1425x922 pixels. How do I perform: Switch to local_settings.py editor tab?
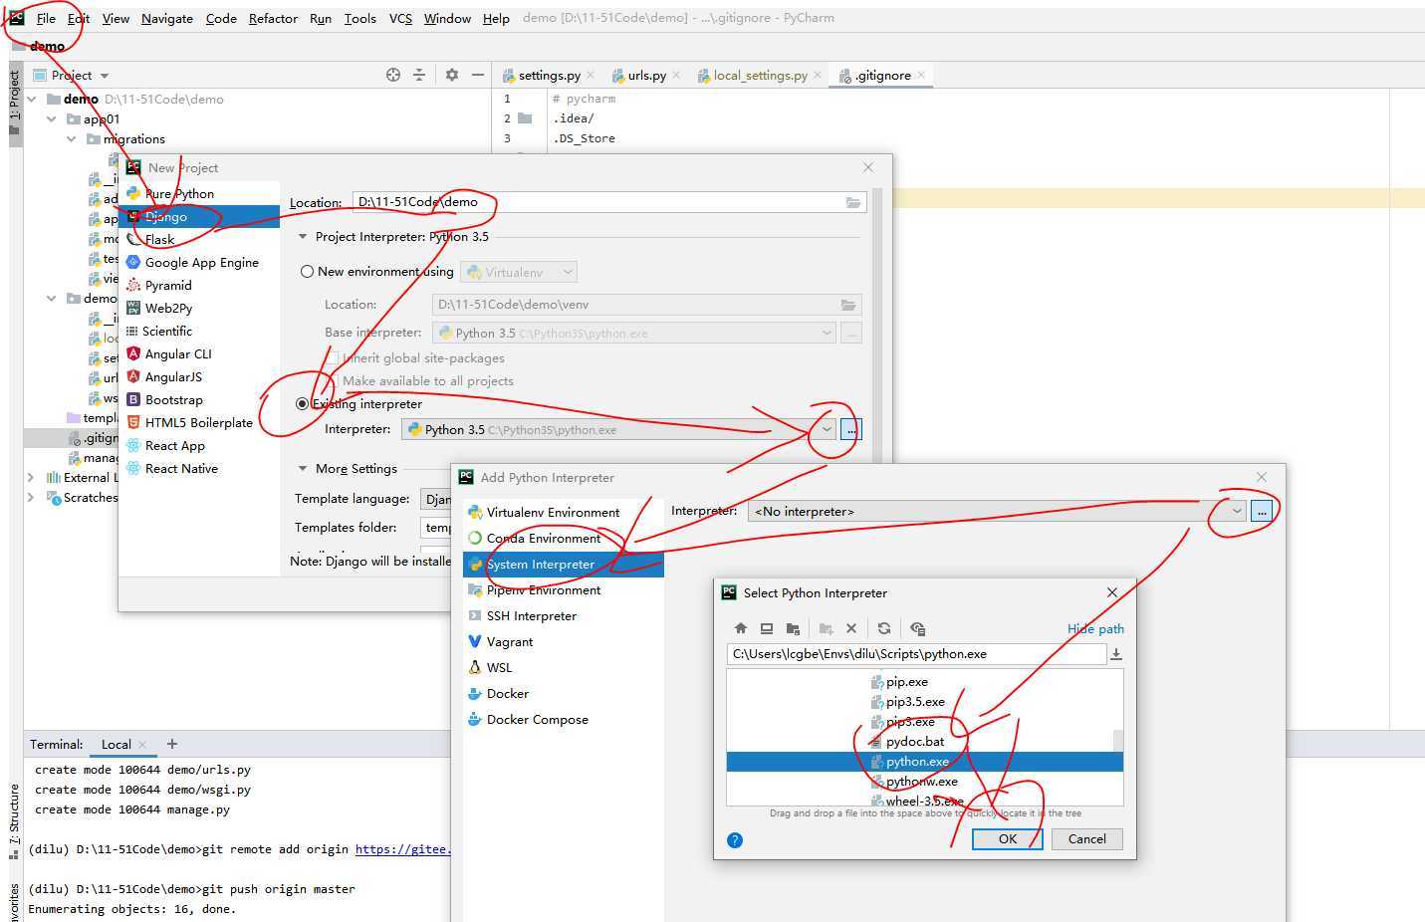760,75
